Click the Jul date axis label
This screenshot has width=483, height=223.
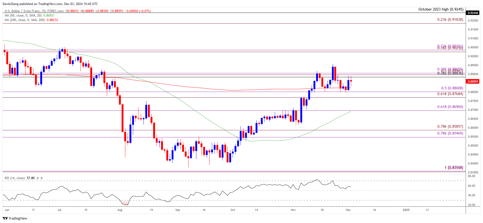59,210
